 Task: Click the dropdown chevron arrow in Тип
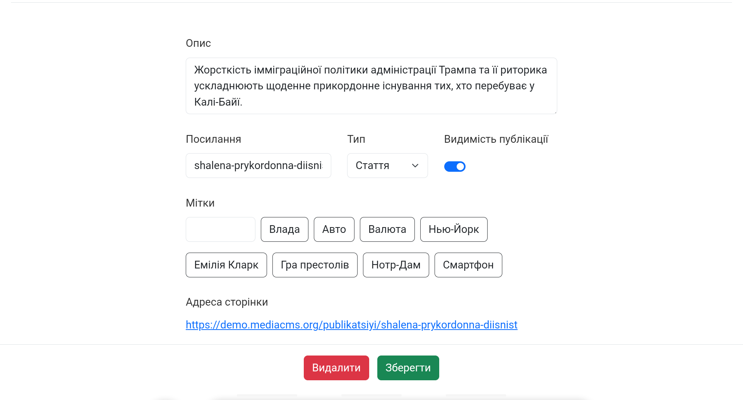click(415, 166)
